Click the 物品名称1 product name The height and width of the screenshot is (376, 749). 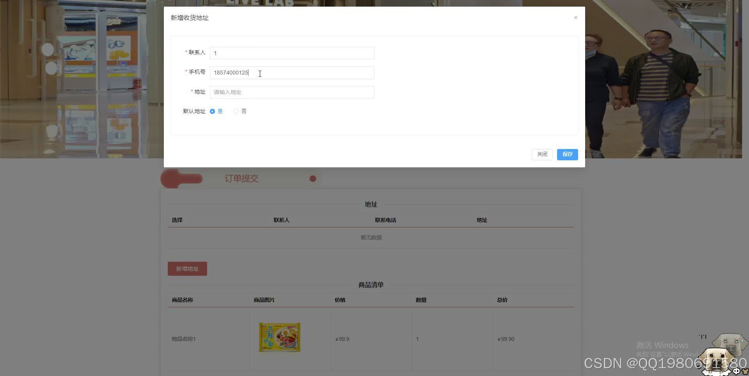coord(183,339)
